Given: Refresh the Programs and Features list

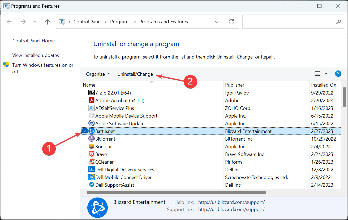Looking at the screenshot, I should tap(231, 22).
